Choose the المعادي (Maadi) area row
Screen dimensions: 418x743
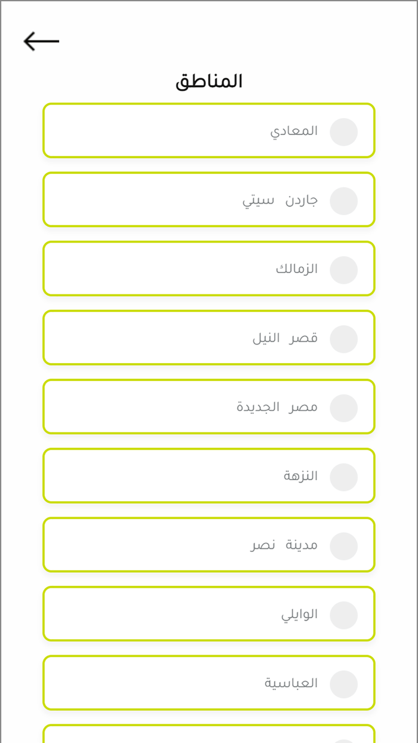(x=209, y=131)
